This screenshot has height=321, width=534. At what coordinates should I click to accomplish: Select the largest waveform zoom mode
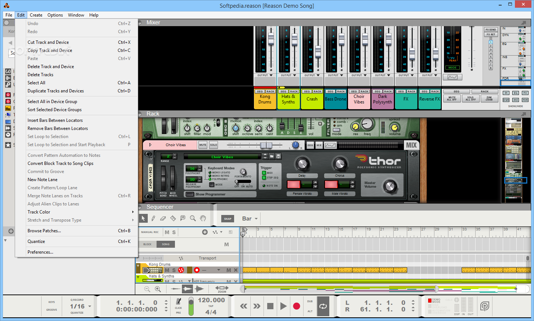(x=199, y=289)
